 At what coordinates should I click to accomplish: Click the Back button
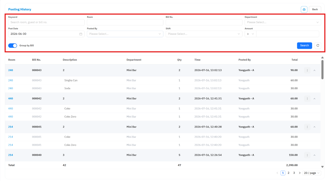315,9
